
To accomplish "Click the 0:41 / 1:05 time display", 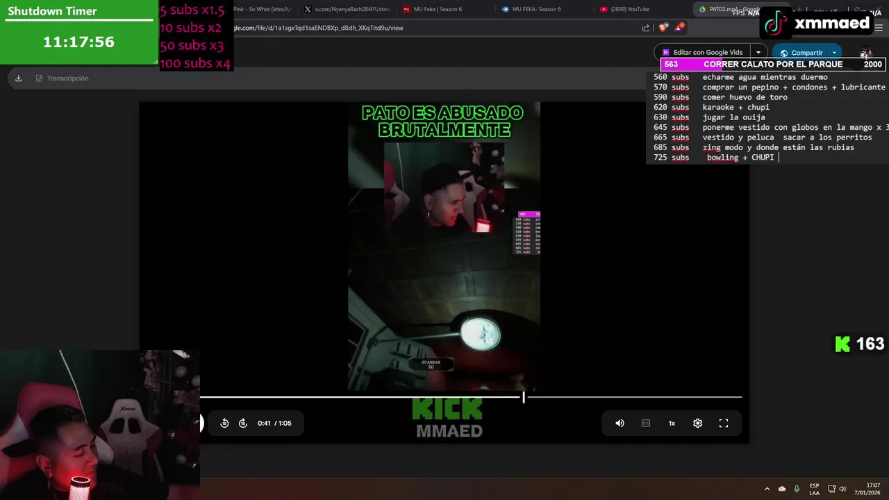I will click(x=274, y=423).
